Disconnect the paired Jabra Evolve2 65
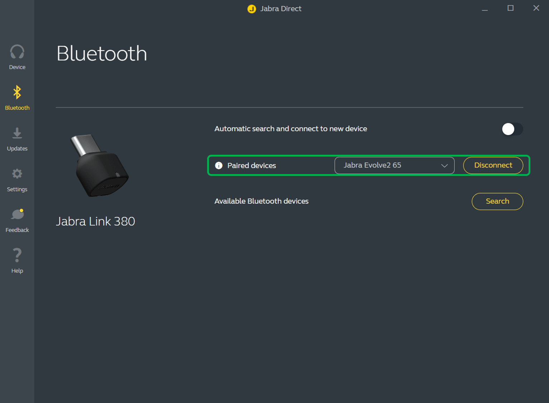Viewport: 549px width, 403px height. point(493,165)
